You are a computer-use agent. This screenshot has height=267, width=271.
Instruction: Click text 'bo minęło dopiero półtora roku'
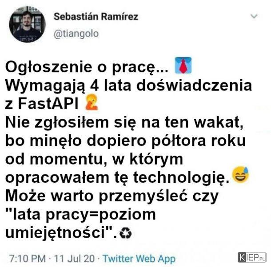[125, 141]
